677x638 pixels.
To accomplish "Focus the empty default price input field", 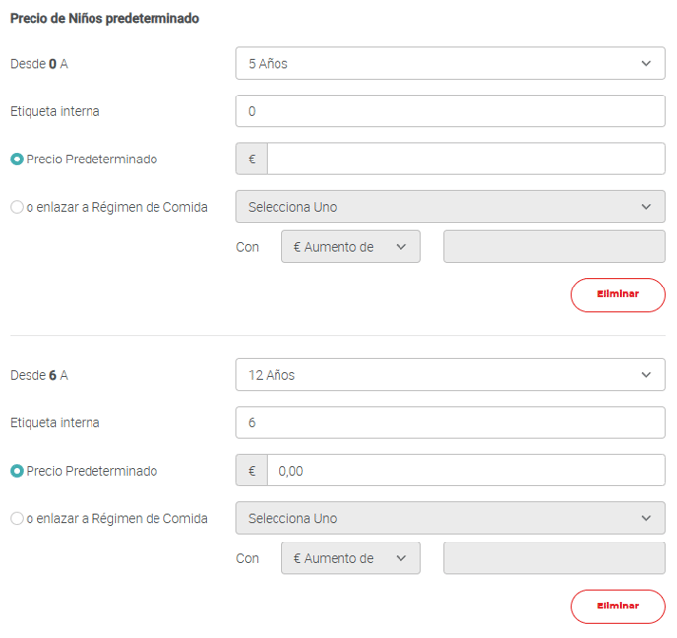I will pyautogui.click(x=465, y=159).
